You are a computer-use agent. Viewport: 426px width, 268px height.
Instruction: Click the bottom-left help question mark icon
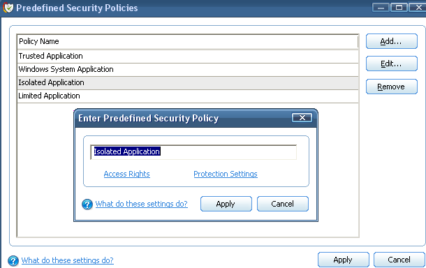coord(13,260)
